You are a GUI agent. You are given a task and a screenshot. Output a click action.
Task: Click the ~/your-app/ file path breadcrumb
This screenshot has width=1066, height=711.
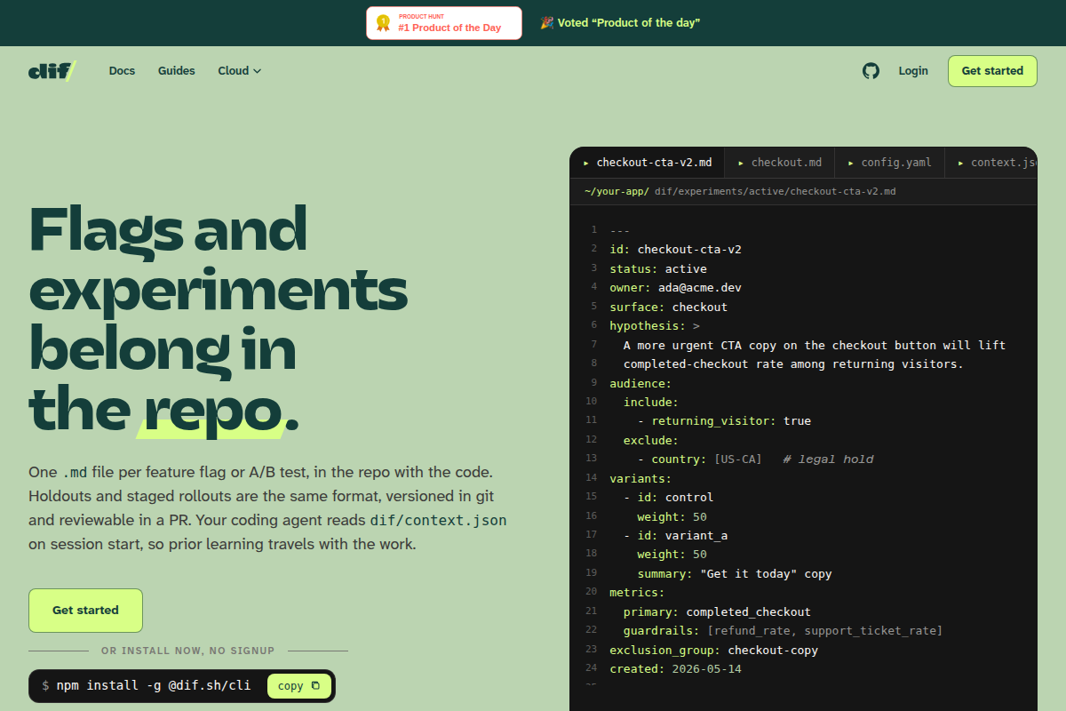click(x=617, y=191)
